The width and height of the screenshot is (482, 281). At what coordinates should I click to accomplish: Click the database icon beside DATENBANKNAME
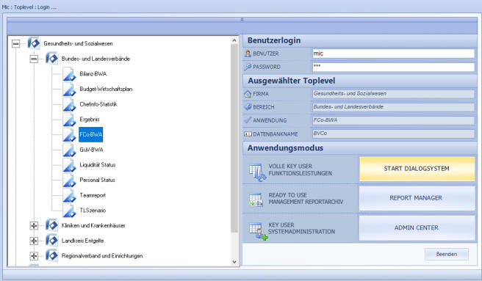pos(248,134)
